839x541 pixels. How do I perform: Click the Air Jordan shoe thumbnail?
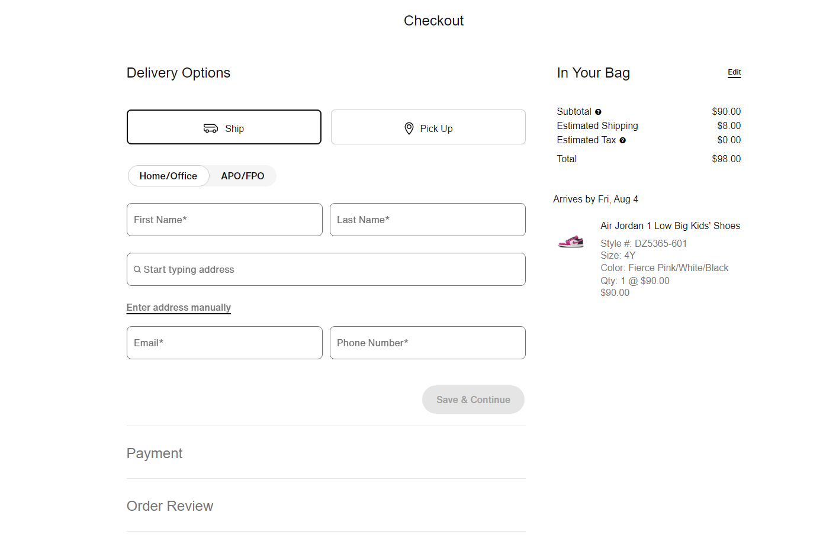pos(570,241)
